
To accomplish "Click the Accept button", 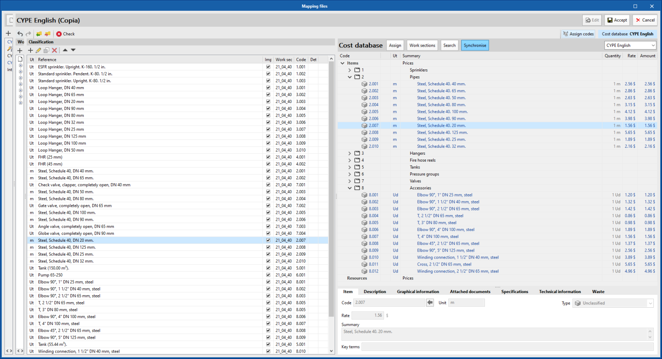I will pyautogui.click(x=617, y=20).
